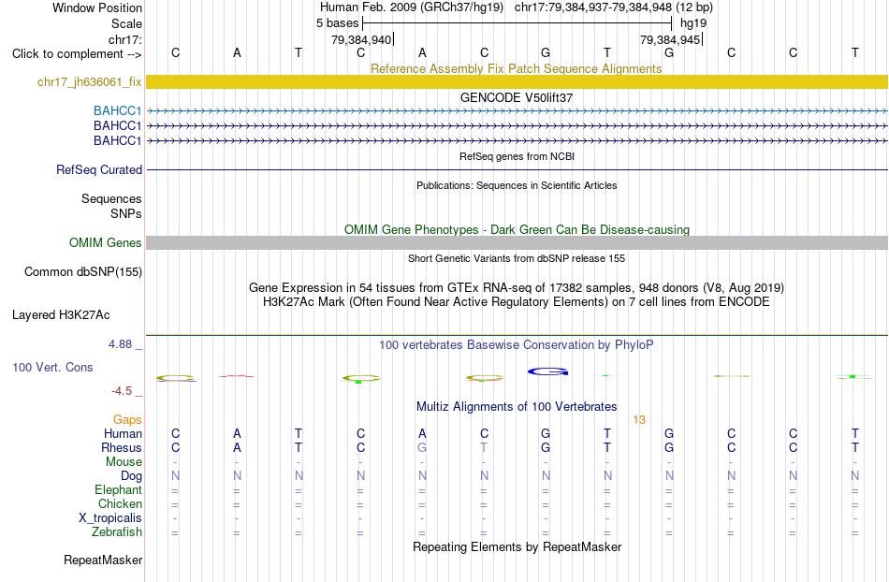Click the grayed-out G in the Rhesus row
The height and width of the screenshot is (582, 889).
pos(422,447)
